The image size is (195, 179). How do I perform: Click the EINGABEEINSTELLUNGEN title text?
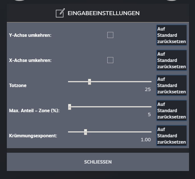click(103, 13)
